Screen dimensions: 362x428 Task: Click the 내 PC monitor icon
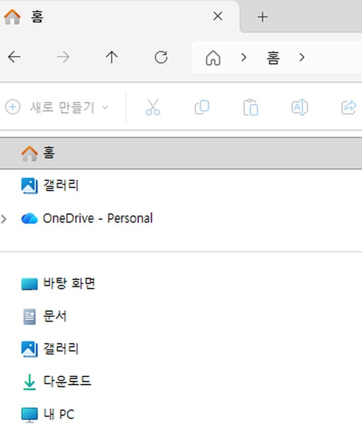pos(30,415)
